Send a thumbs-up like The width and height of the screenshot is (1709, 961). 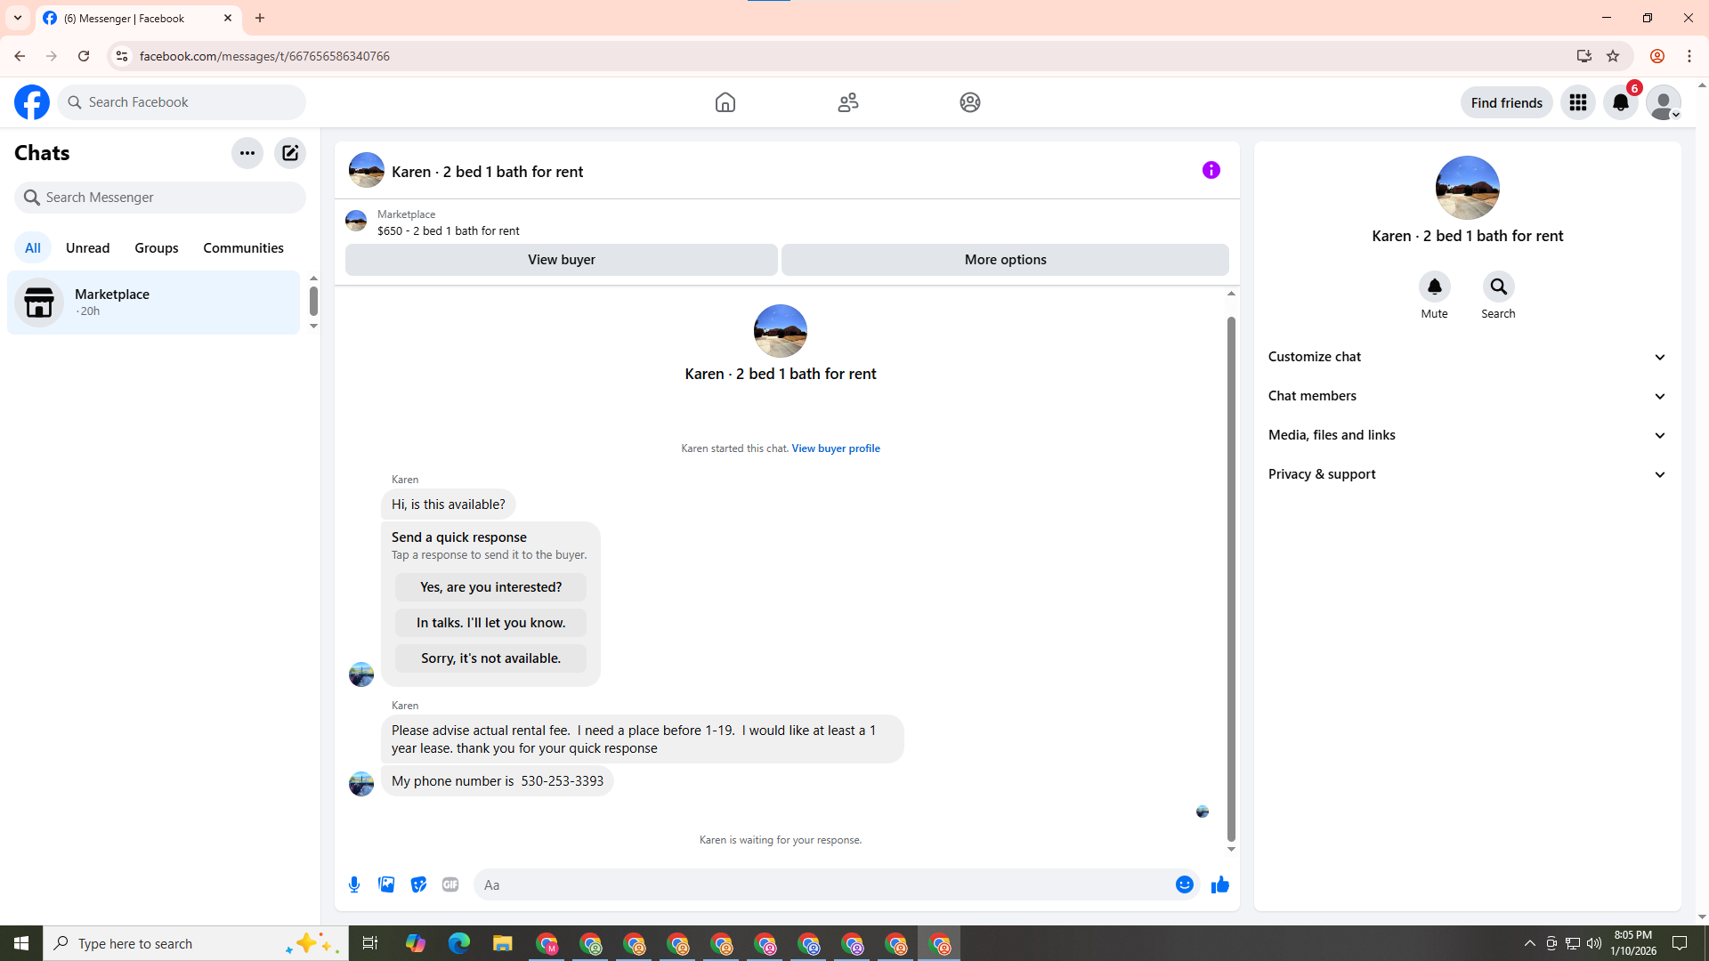[x=1219, y=884]
